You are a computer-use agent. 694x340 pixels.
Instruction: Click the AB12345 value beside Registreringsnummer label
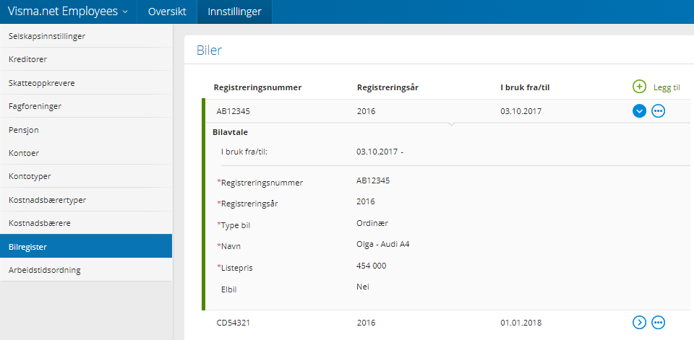click(x=373, y=180)
